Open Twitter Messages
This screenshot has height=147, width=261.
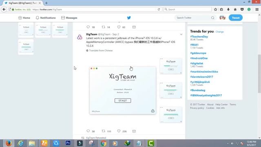click(x=69, y=18)
